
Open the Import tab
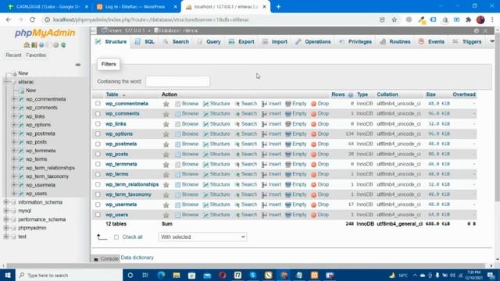(x=275, y=41)
